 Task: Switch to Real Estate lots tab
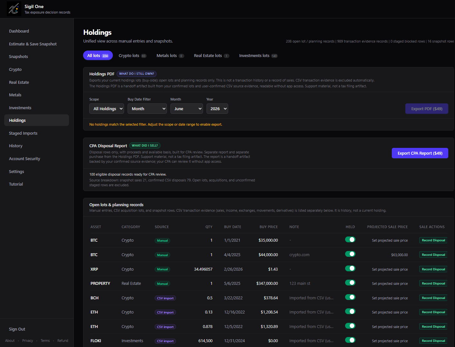tap(211, 55)
